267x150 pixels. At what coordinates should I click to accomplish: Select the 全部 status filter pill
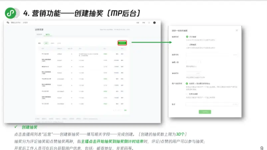(46, 43)
